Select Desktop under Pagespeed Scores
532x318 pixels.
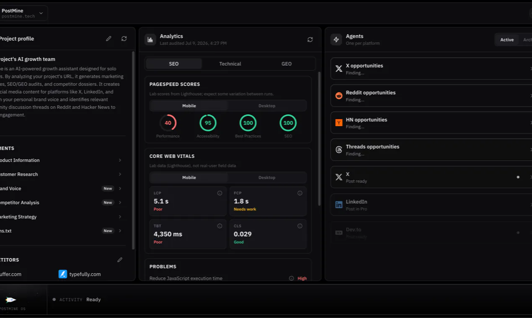click(267, 106)
